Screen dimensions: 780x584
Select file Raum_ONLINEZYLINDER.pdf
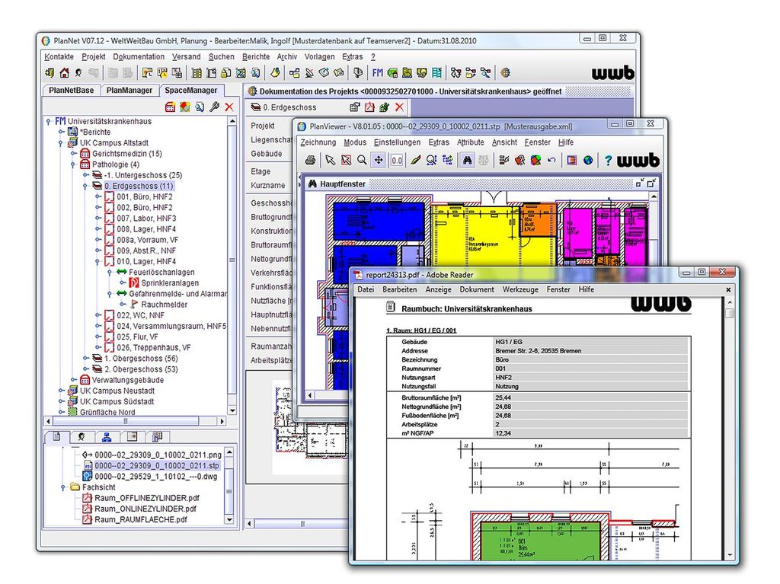point(145,509)
